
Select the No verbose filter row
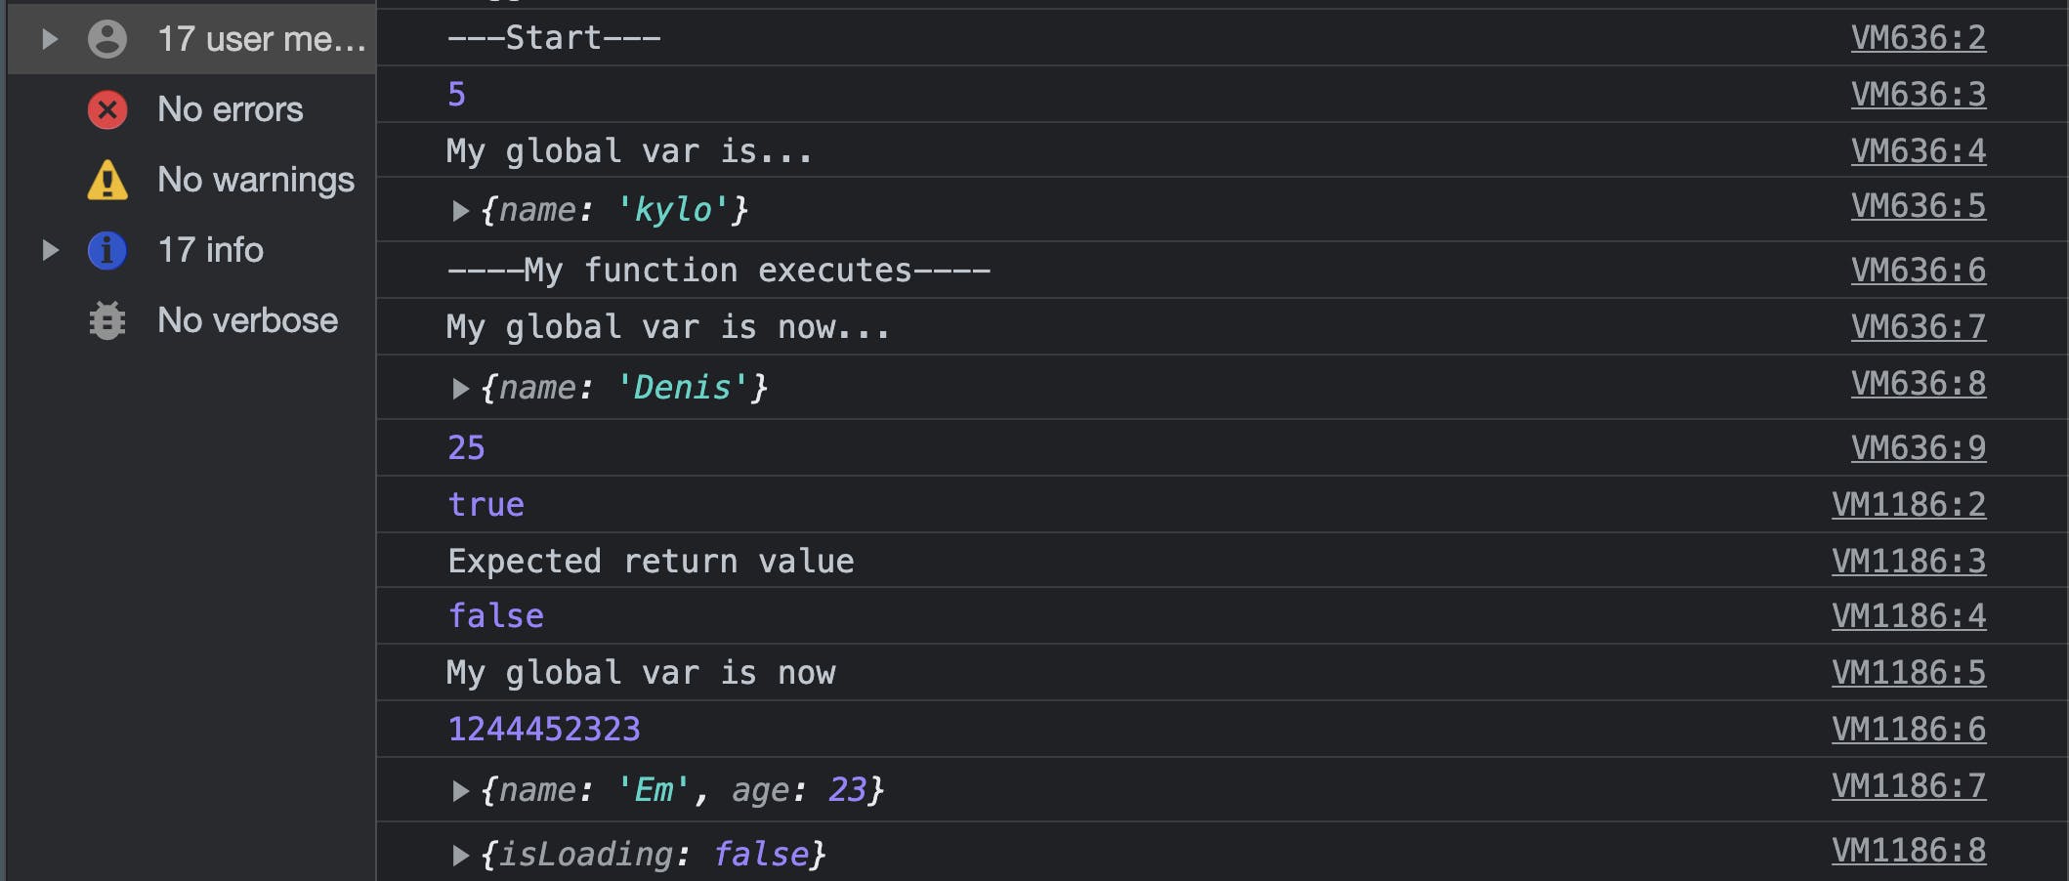(x=247, y=320)
